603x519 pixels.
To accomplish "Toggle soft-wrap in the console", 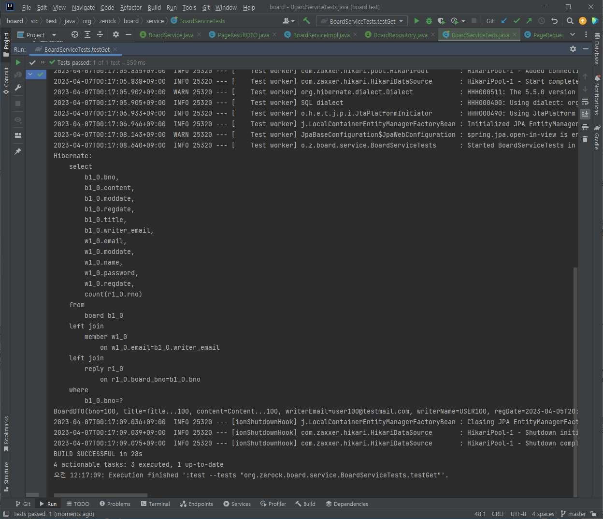I will [x=585, y=102].
